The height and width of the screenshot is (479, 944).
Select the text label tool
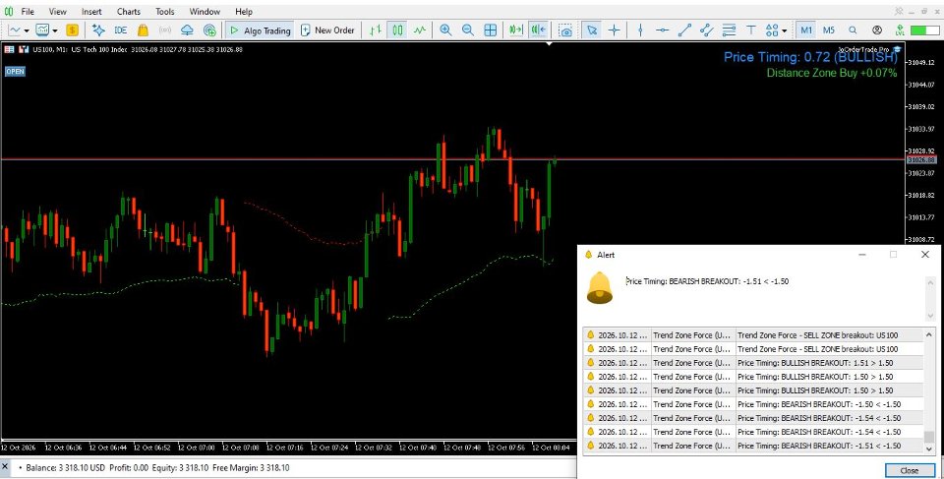tap(750, 30)
